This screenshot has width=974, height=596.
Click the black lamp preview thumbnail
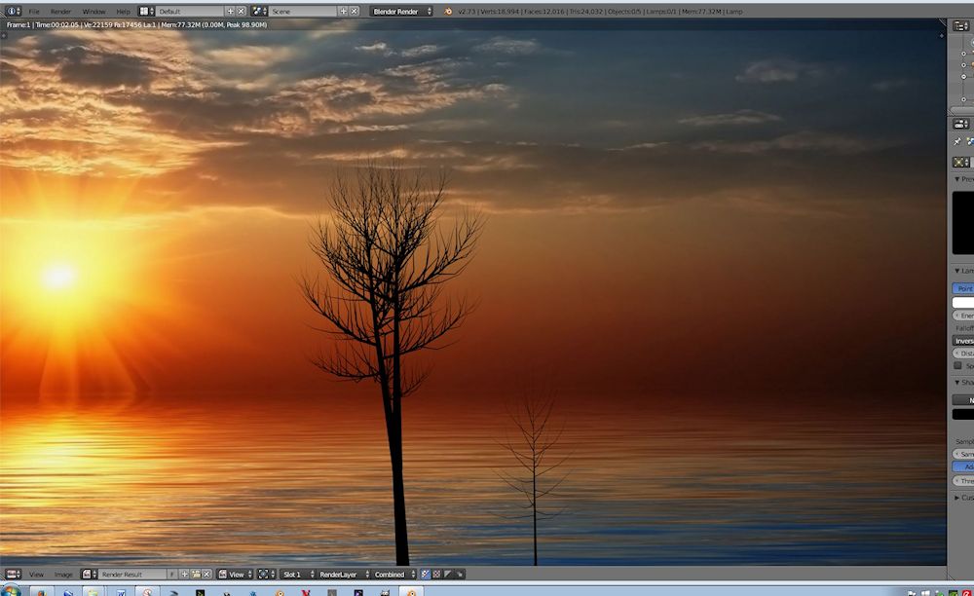[x=963, y=223]
